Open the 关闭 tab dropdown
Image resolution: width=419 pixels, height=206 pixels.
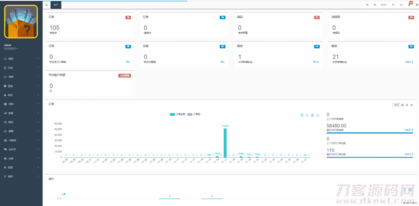click(x=384, y=5)
